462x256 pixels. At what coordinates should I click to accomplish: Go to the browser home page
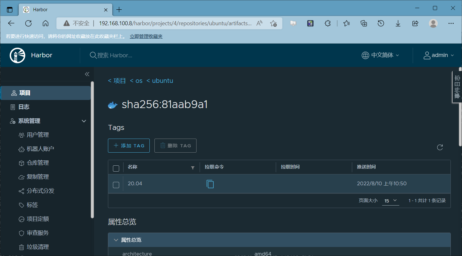click(46, 23)
